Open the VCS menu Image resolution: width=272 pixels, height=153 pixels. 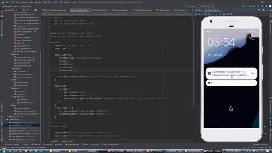60,2
